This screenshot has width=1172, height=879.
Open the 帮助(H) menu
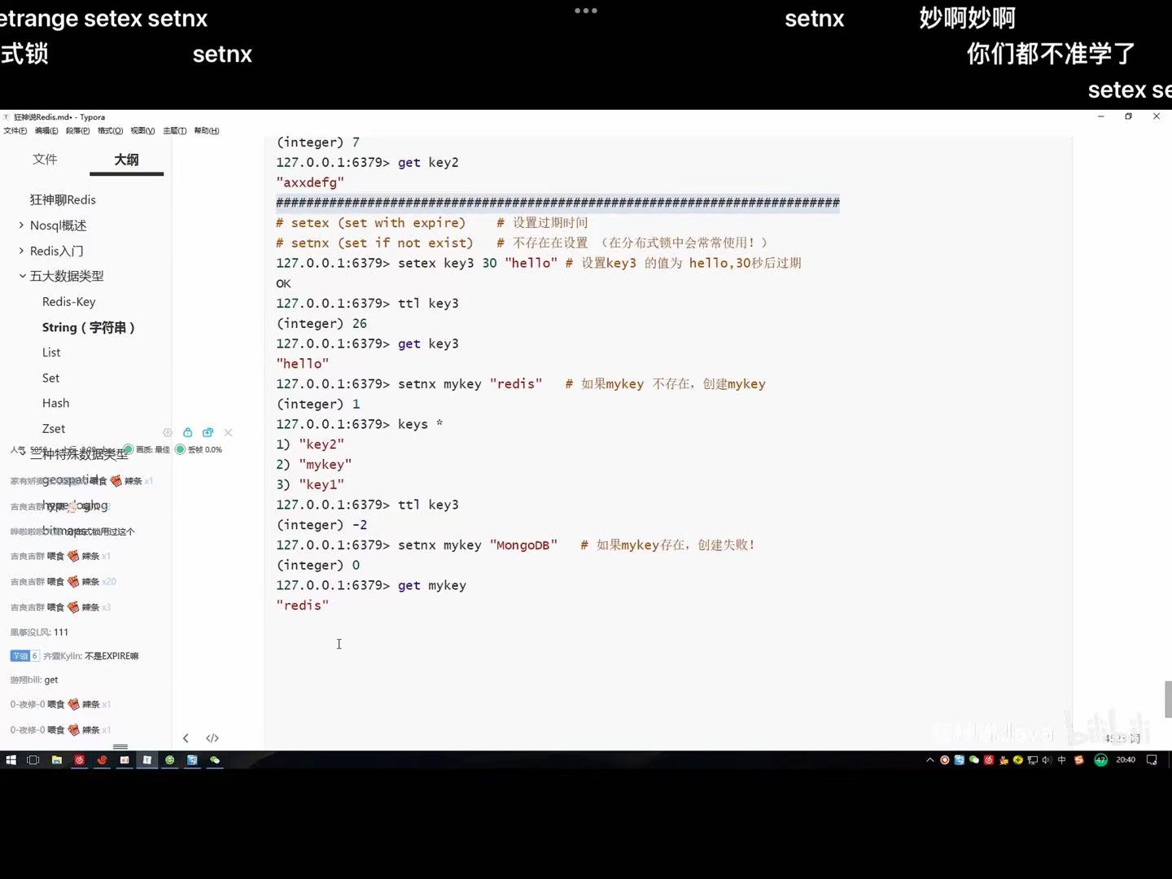coord(206,131)
